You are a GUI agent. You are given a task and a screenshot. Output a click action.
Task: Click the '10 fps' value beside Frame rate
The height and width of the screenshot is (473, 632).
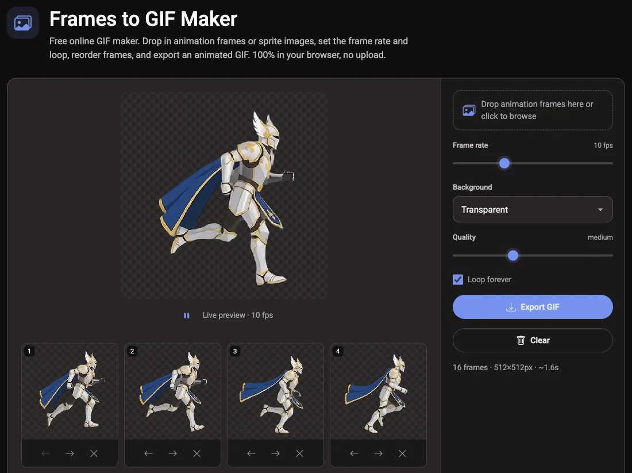603,145
